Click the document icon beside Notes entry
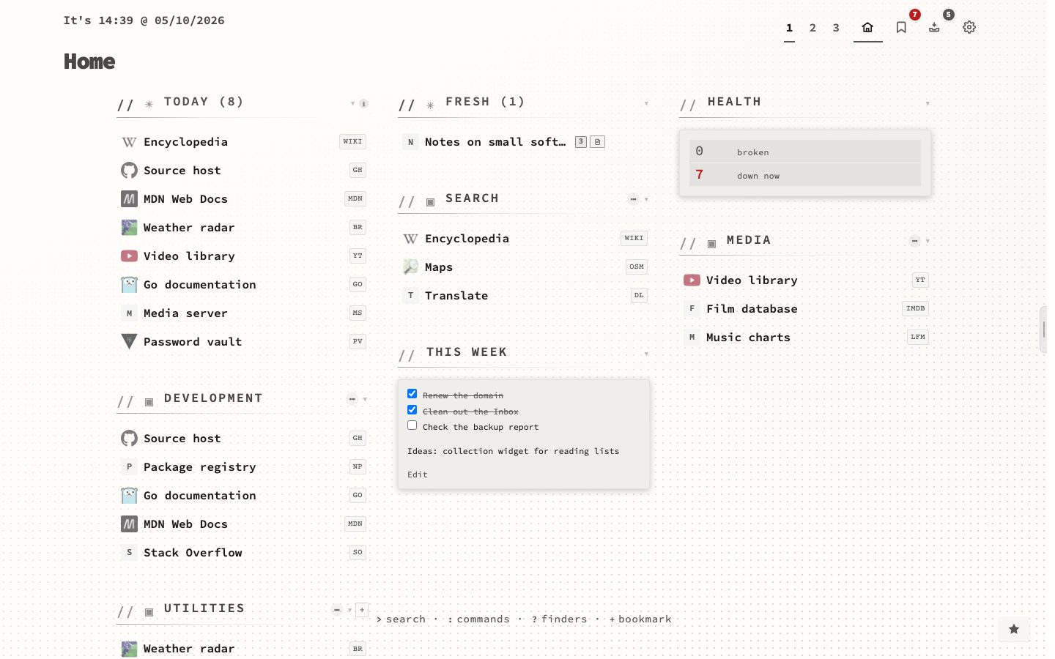This screenshot has width=1055, height=659. pos(598,142)
